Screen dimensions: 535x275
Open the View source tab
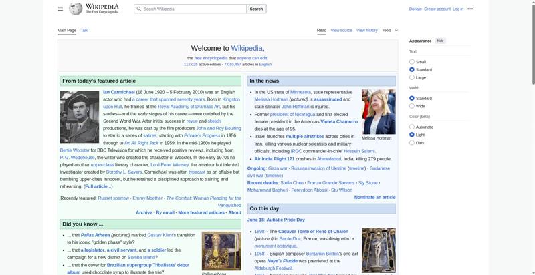coord(341,30)
